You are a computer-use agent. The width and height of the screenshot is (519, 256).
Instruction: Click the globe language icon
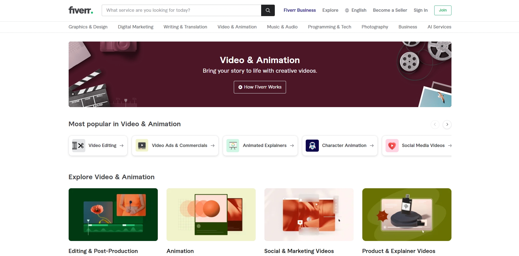click(347, 10)
